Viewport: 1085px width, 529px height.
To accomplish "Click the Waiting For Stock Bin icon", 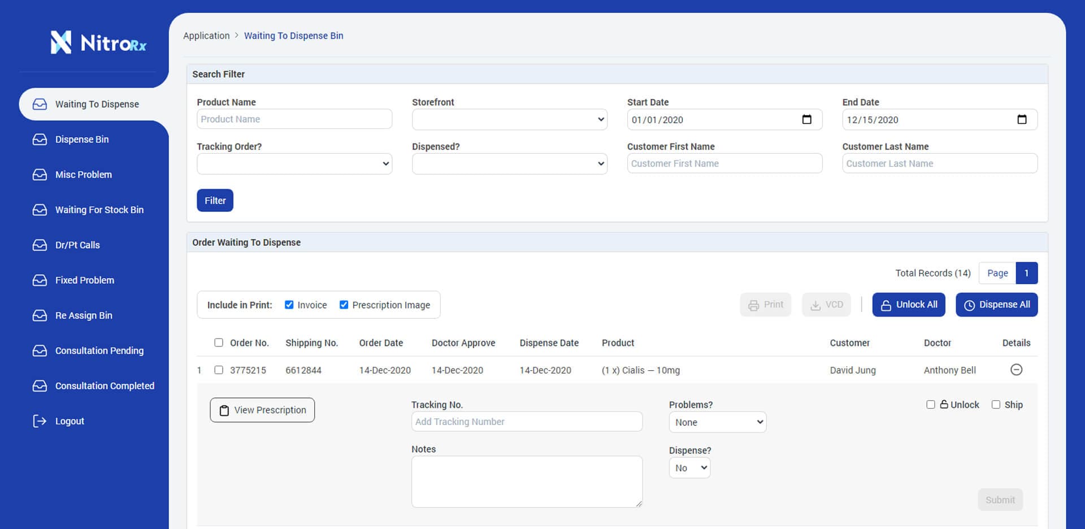I will click(x=40, y=210).
